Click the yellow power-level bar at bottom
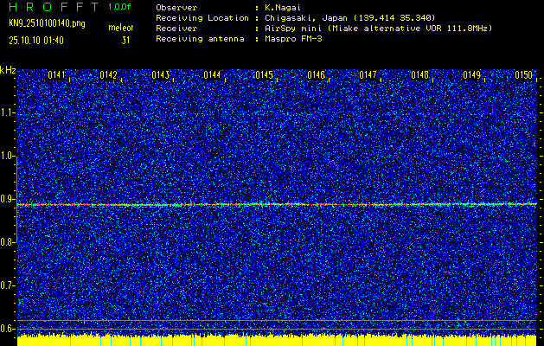544x346 pixels. tap(277, 340)
